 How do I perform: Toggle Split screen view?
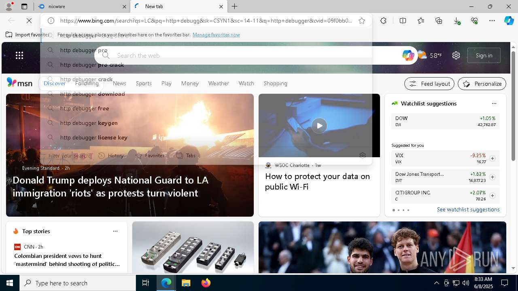403,21
